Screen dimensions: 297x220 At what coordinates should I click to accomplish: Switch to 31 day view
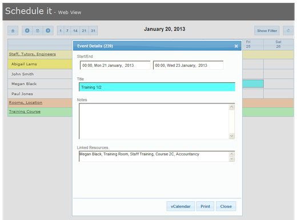click(x=93, y=30)
